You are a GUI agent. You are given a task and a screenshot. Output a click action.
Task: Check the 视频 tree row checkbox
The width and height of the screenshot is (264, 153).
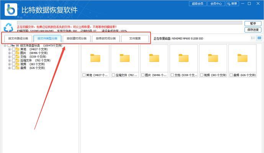14,64
